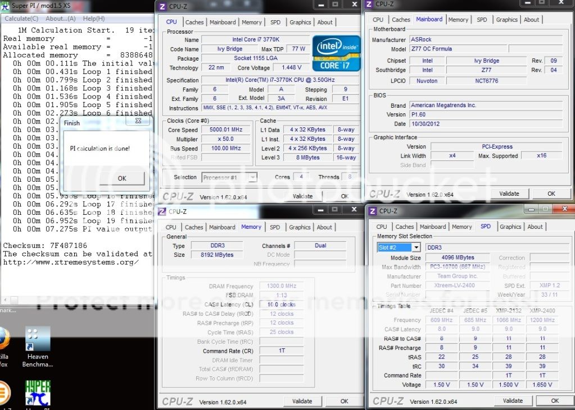Open the Processor #1 selection dropdown

252,178
